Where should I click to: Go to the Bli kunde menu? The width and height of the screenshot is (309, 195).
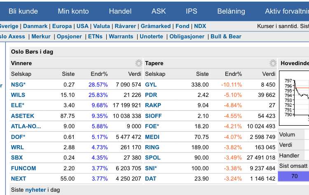pos(23,11)
